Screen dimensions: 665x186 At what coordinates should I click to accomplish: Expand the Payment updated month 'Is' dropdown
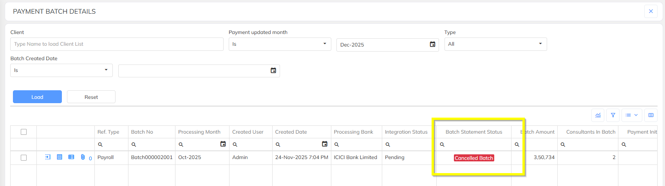click(x=280, y=44)
